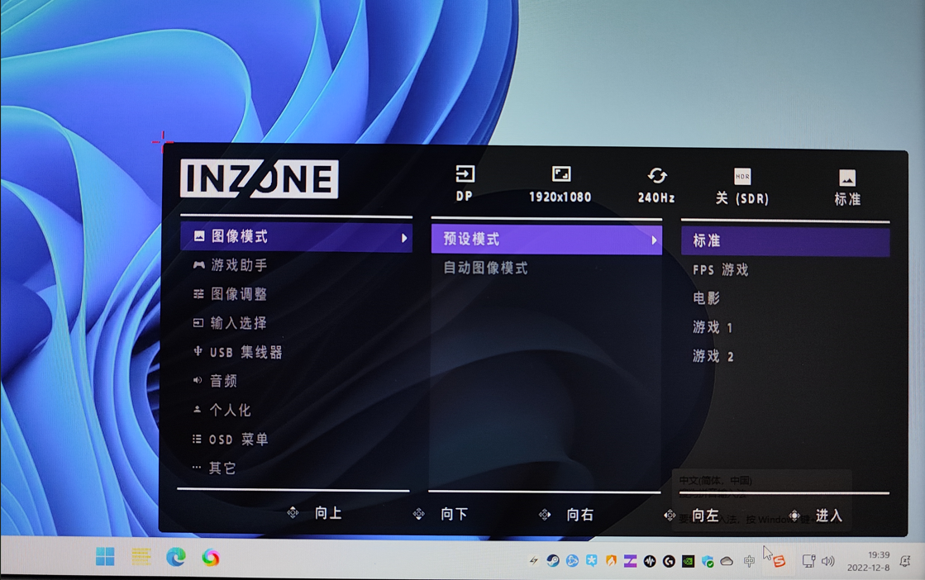Open the network status tray icon
This screenshot has width=925, height=580.
[808, 561]
